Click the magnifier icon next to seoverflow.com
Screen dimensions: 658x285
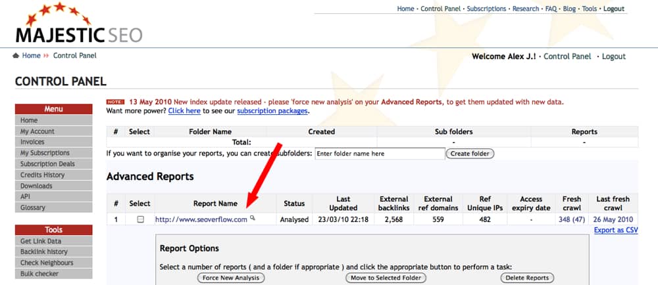pyautogui.click(x=252, y=217)
